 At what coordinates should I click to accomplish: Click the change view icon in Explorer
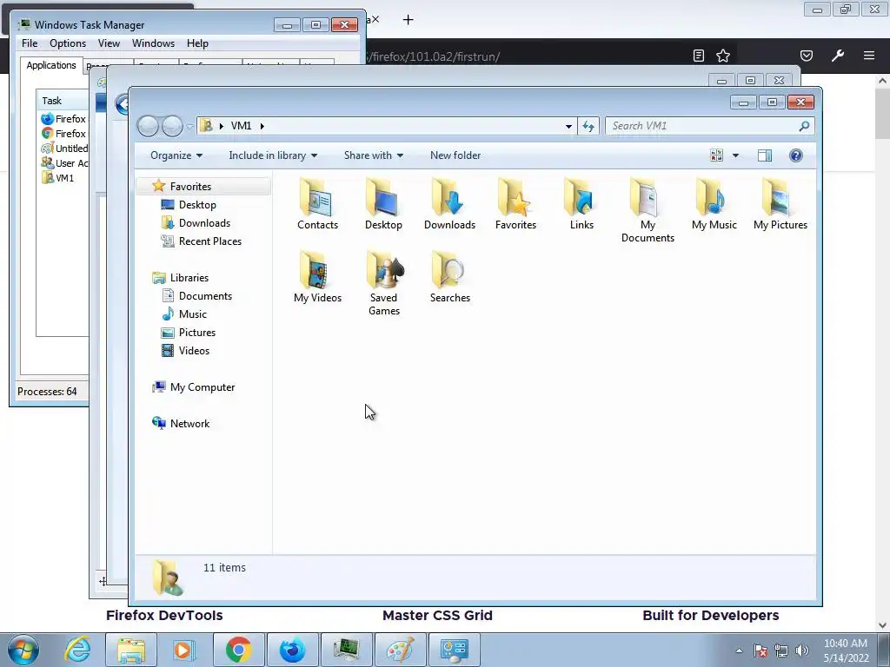(716, 155)
